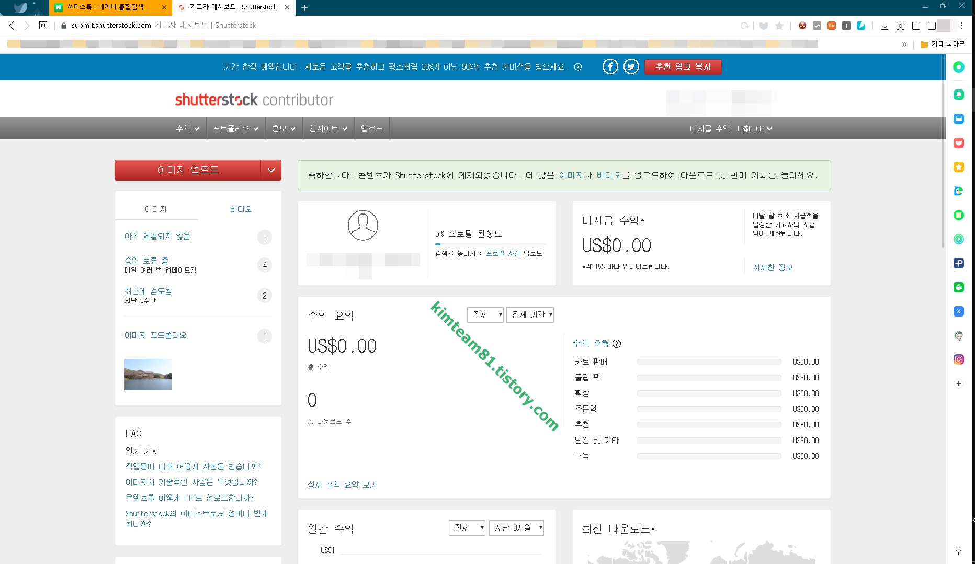Close the 셔터스톡 네이버 통합검색 tab

(164, 7)
